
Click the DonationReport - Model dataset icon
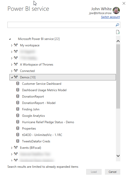point(18,103)
